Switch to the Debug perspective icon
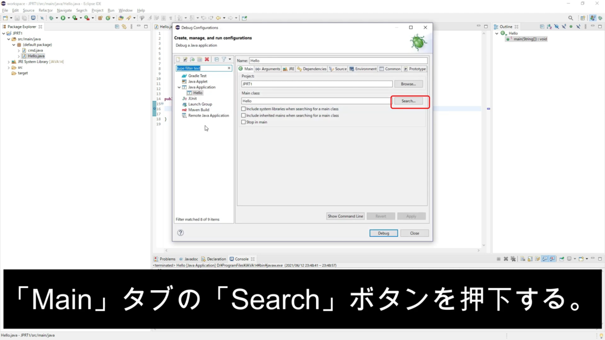 point(600,18)
